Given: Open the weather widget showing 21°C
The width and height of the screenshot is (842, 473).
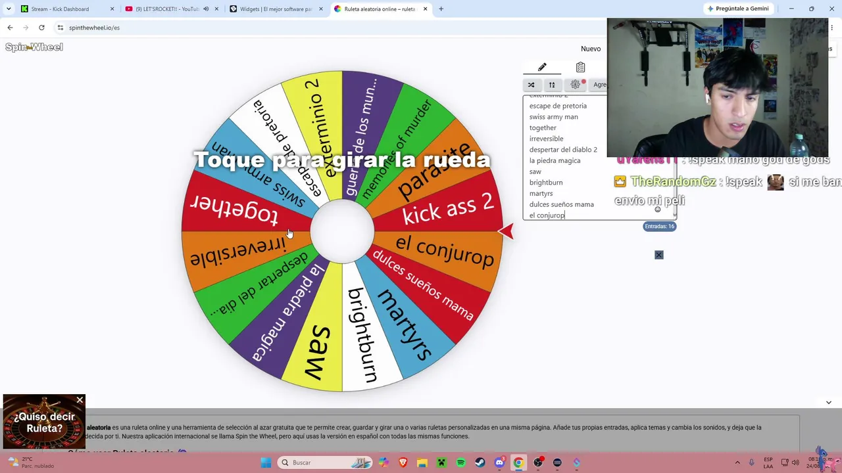Looking at the screenshot, I should point(32,462).
